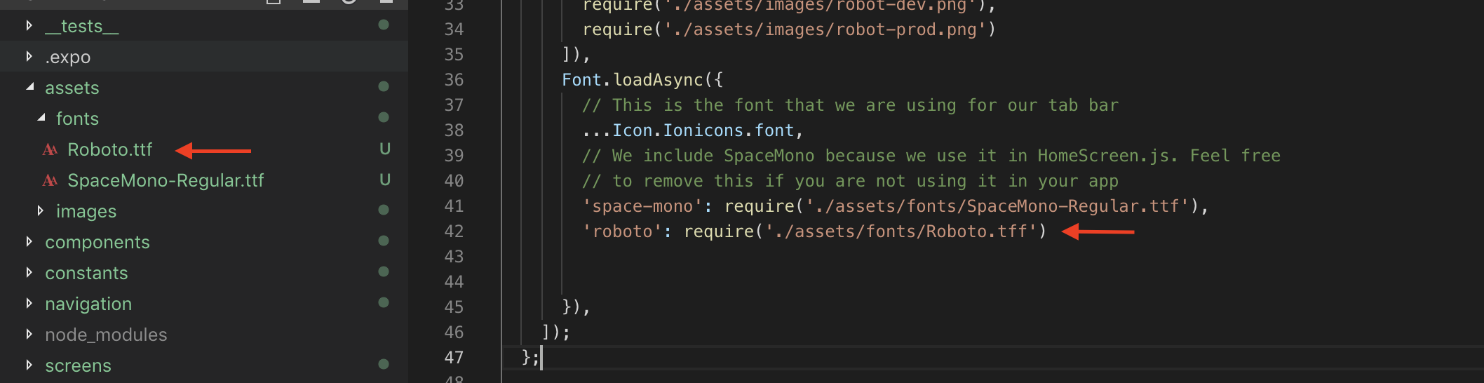Click line number 47 in the gutter
The image size is (1484, 383).
click(454, 358)
